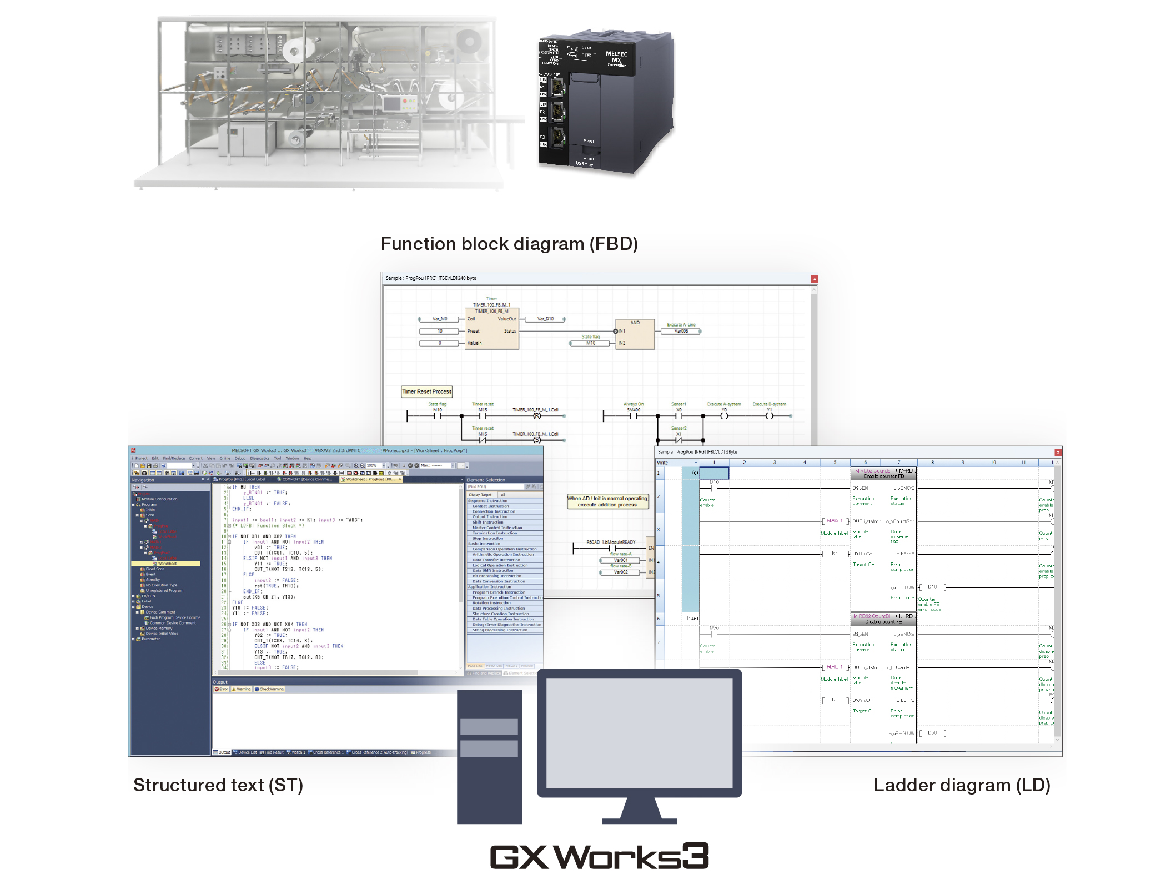Click the Zoom In magnifier icon

(356, 466)
